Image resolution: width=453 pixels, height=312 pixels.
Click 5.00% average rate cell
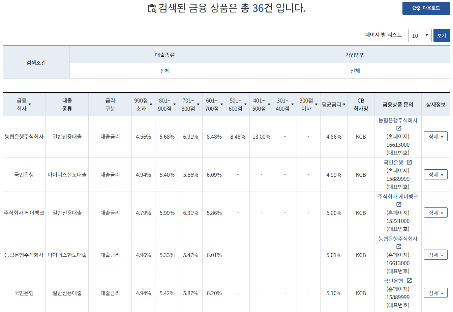coord(334,213)
